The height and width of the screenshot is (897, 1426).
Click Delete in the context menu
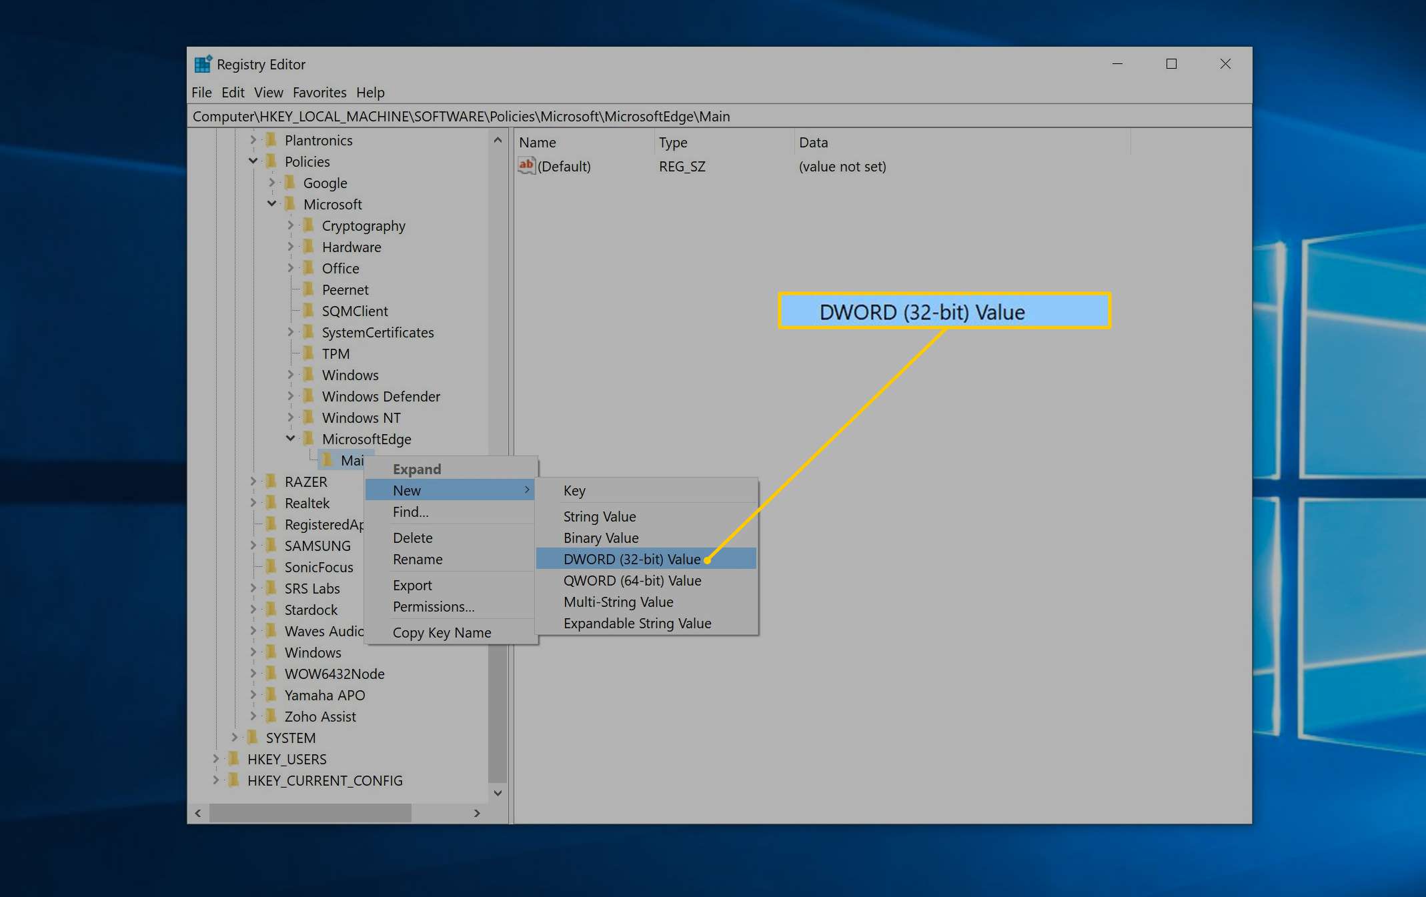coord(450,538)
